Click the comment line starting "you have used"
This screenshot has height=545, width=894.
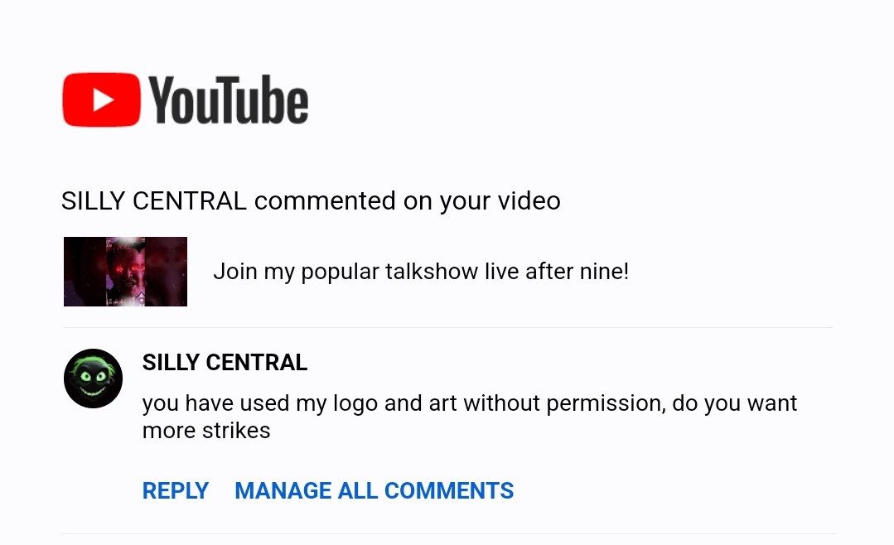469,403
